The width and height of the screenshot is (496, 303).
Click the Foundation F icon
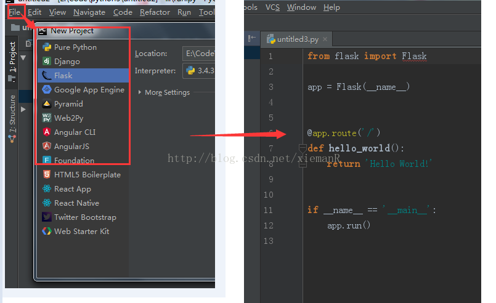(47, 160)
